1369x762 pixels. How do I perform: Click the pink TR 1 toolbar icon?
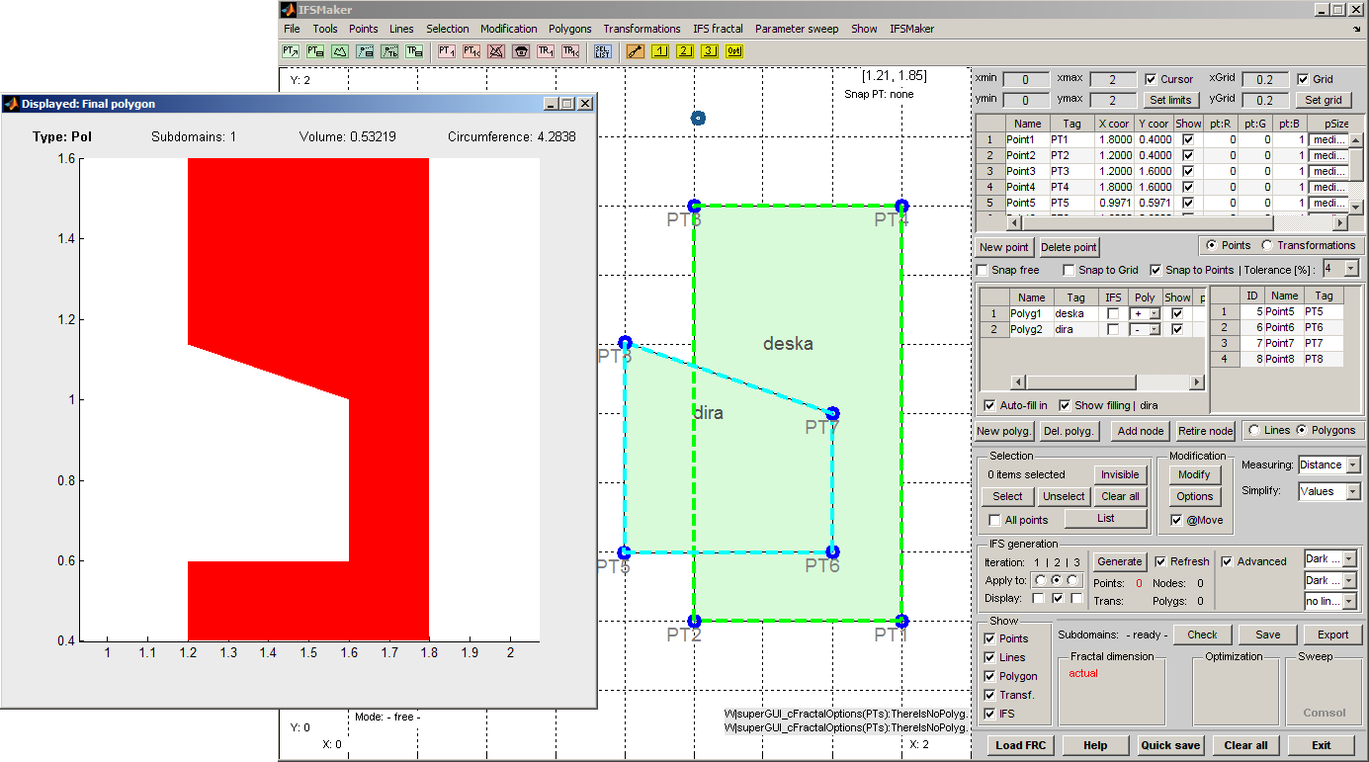(546, 50)
